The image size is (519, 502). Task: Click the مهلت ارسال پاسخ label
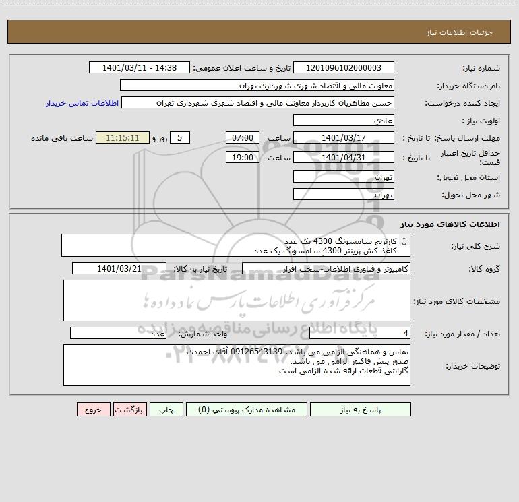[x=468, y=138]
